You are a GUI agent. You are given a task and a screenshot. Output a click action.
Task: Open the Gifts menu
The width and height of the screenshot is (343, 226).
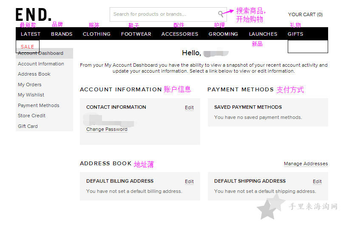point(295,34)
